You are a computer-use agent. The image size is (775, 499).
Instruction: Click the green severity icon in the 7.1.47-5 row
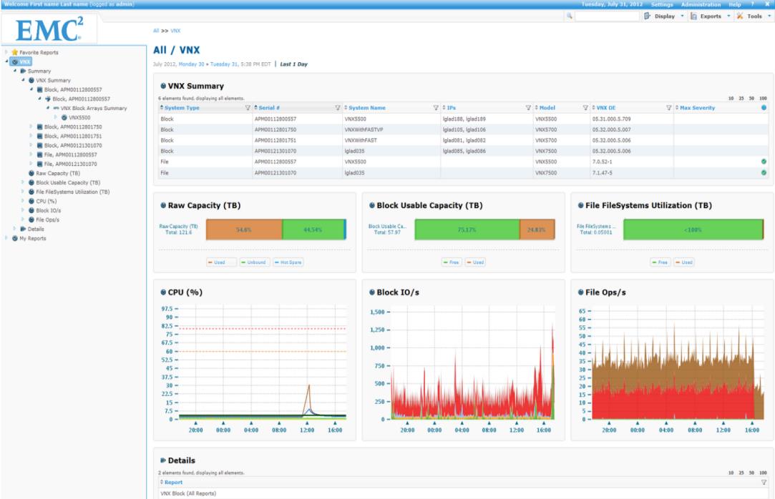tap(764, 173)
